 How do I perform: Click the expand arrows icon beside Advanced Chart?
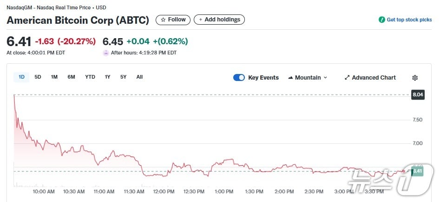347,78
